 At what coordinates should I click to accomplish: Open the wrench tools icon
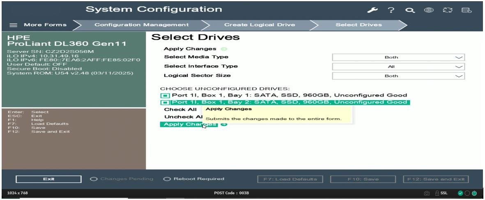372,10
